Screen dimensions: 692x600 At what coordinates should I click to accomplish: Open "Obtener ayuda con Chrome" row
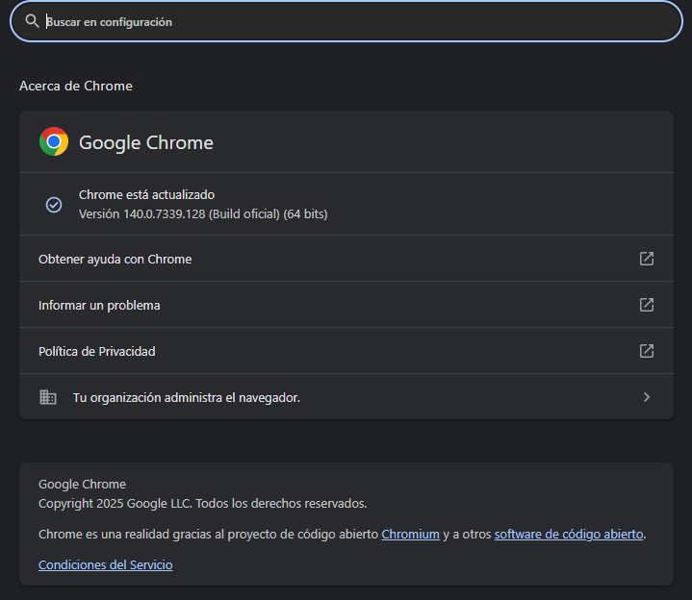(x=115, y=259)
